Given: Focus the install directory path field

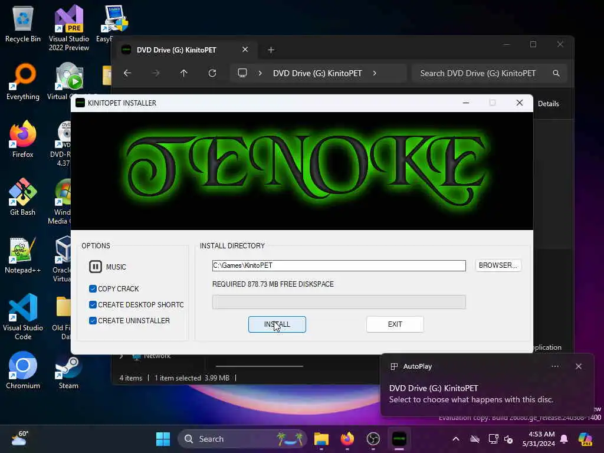Looking at the screenshot, I should (x=339, y=265).
